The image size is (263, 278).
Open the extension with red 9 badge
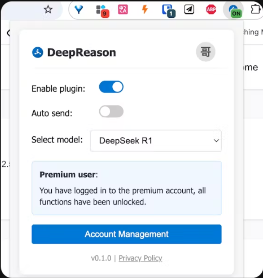[x=102, y=11]
